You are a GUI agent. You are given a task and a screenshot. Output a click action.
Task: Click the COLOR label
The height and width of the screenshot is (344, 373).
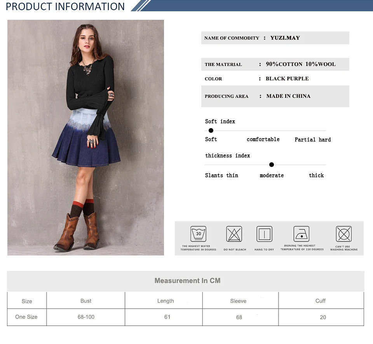click(213, 79)
